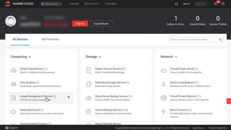Screen dimensions: 231x130
Task: Click the language icon beside English
Action: (x=7, y=128)
